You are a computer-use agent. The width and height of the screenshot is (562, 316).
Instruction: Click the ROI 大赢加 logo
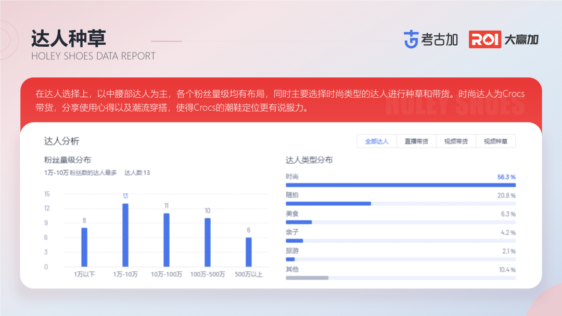tap(504, 39)
